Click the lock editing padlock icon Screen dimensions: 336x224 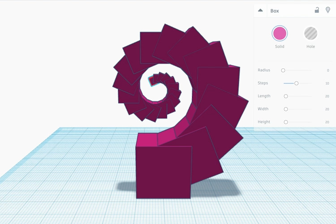tap(317, 10)
